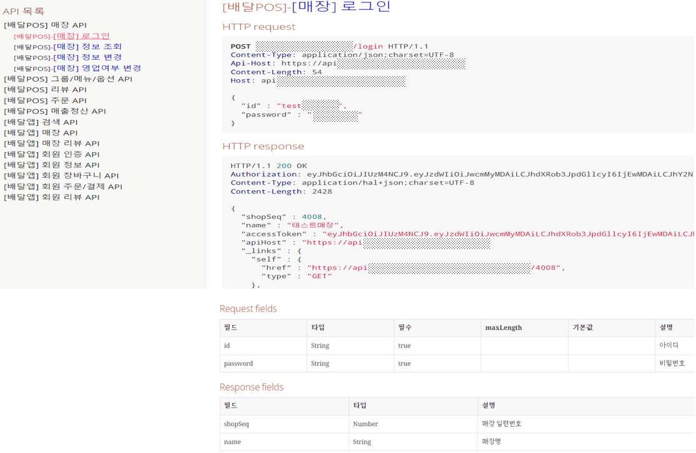The width and height of the screenshot is (696, 453).
Task: Open the [배달POS] 매장 API section
Action: point(46,26)
